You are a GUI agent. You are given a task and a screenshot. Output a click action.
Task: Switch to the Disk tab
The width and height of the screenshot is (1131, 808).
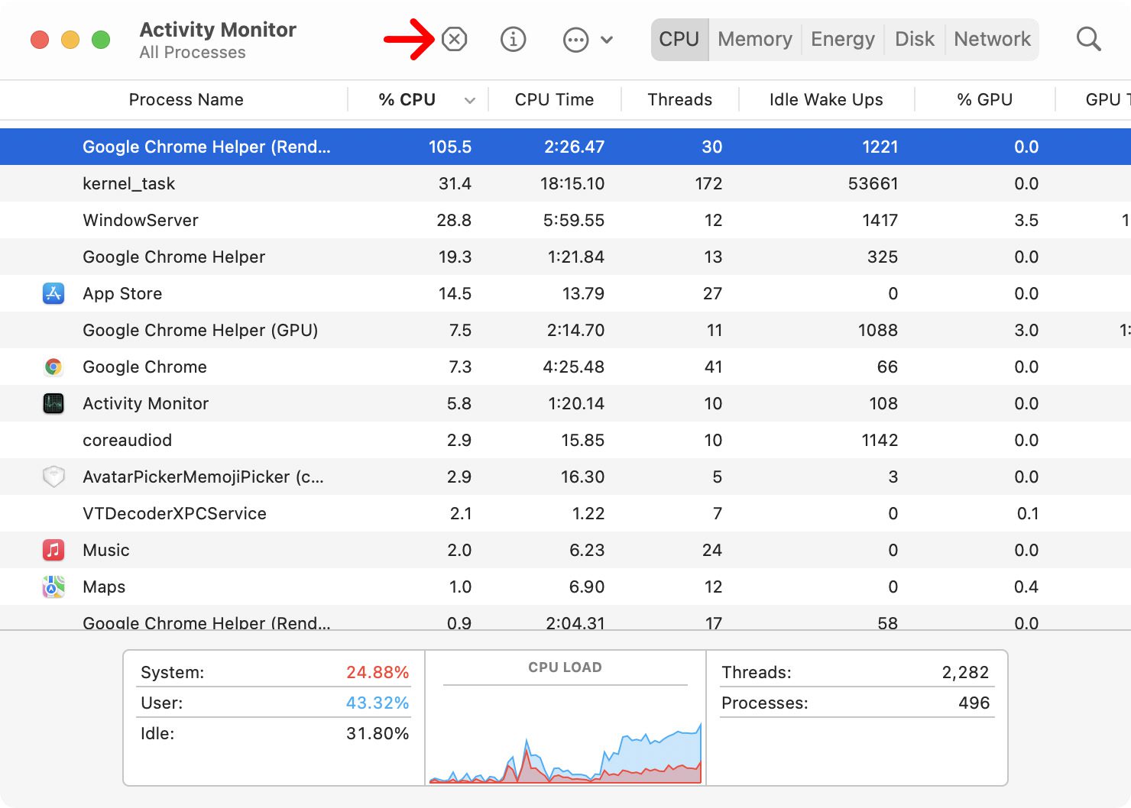(x=915, y=39)
